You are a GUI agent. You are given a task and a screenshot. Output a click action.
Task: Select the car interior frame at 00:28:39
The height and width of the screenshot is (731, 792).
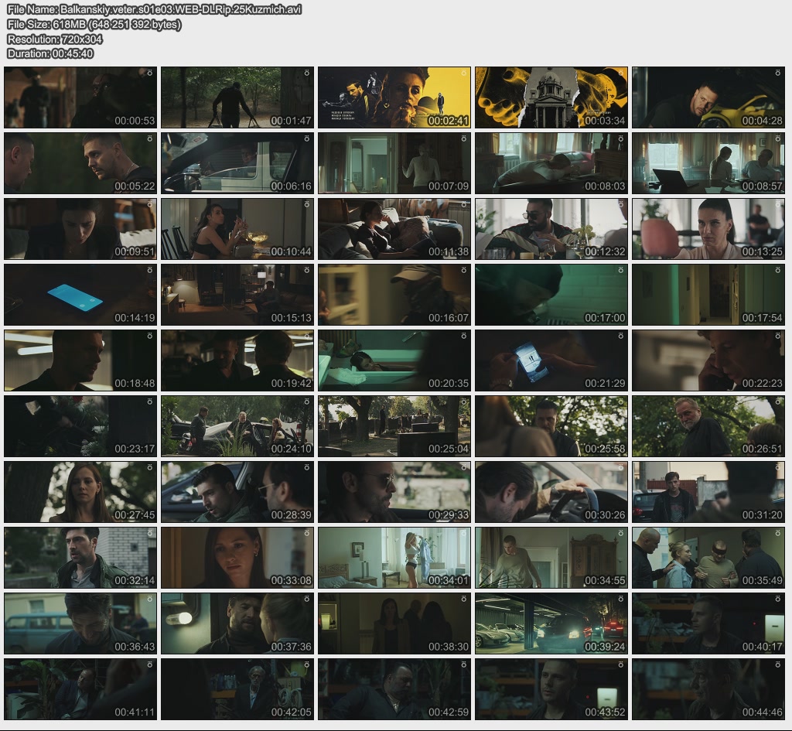[237, 492]
